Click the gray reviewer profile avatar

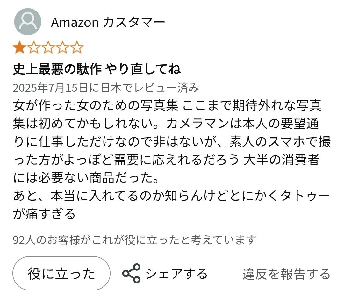pos(28,22)
